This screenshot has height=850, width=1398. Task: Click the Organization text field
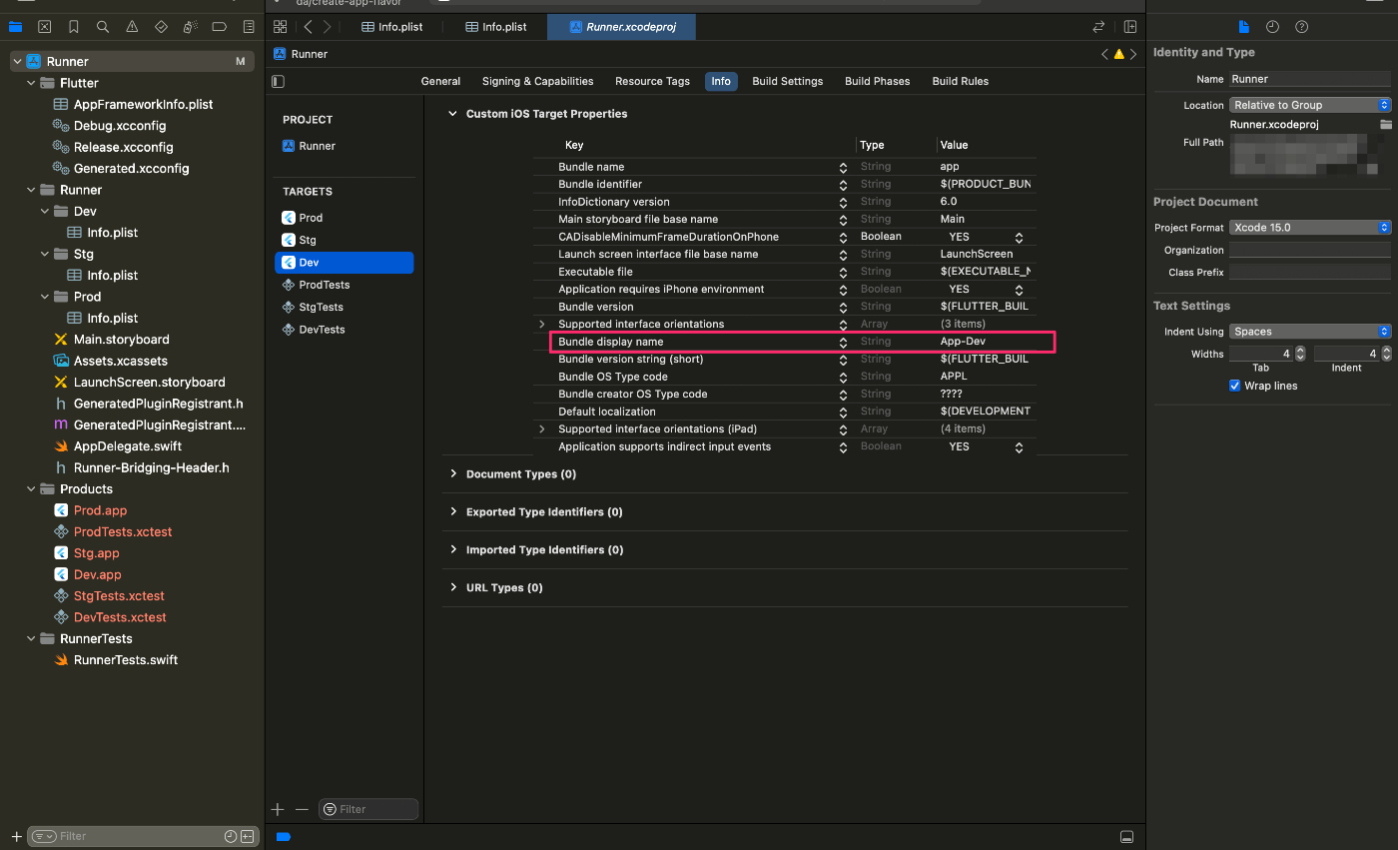click(1310, 251)
